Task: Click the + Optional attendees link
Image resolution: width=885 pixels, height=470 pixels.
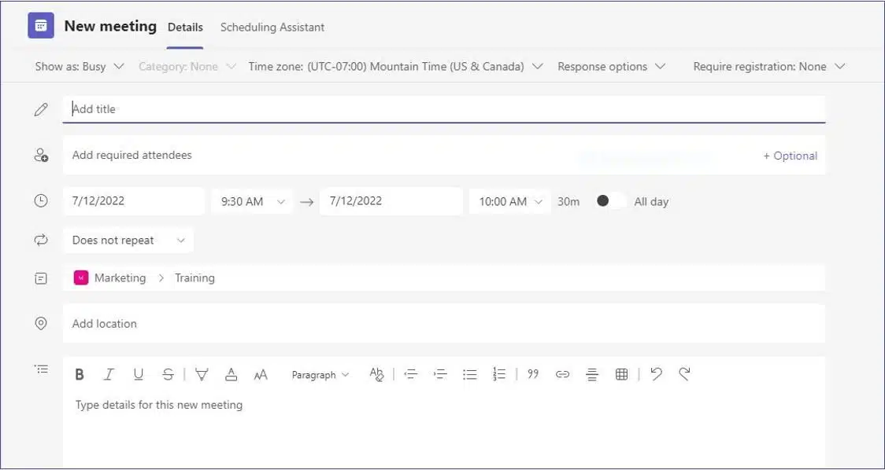Action: pyautogui.click(x=791, y=156)
